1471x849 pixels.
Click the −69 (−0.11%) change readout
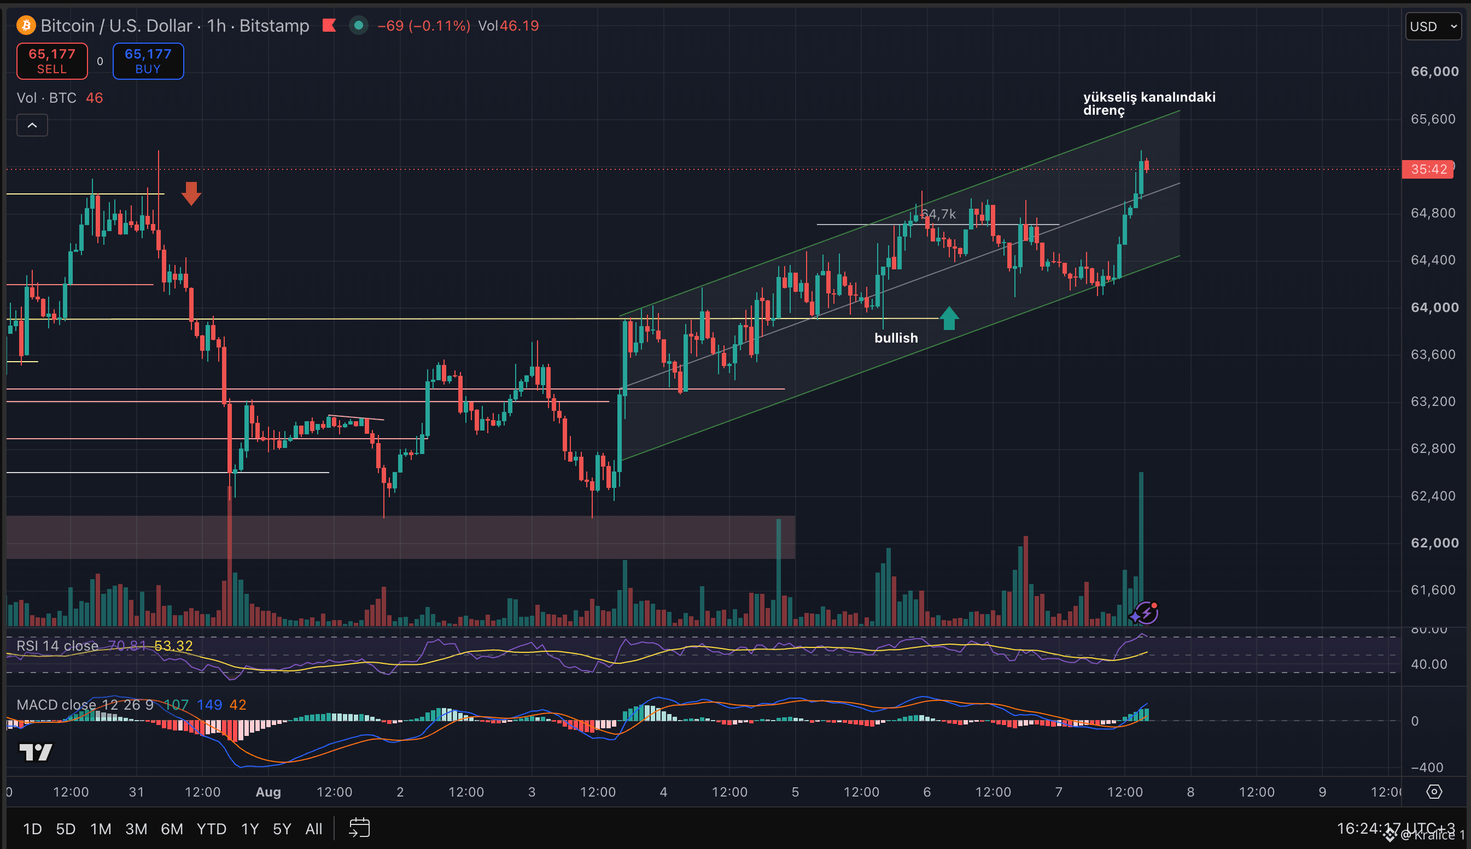coord(424,26)
